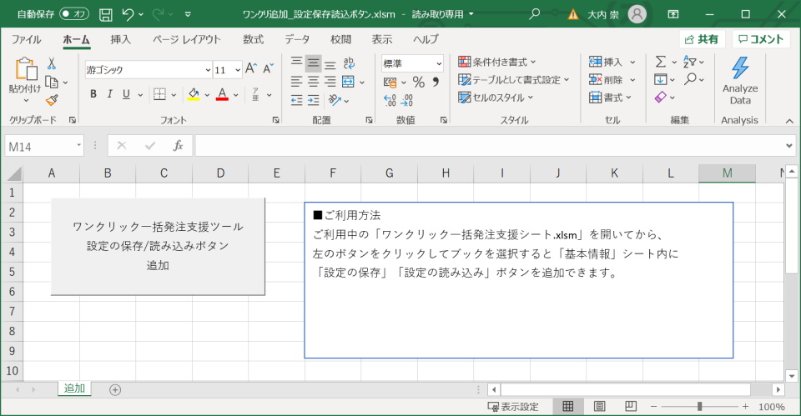
Task: Click the Comments button
Action: [761, 39]
